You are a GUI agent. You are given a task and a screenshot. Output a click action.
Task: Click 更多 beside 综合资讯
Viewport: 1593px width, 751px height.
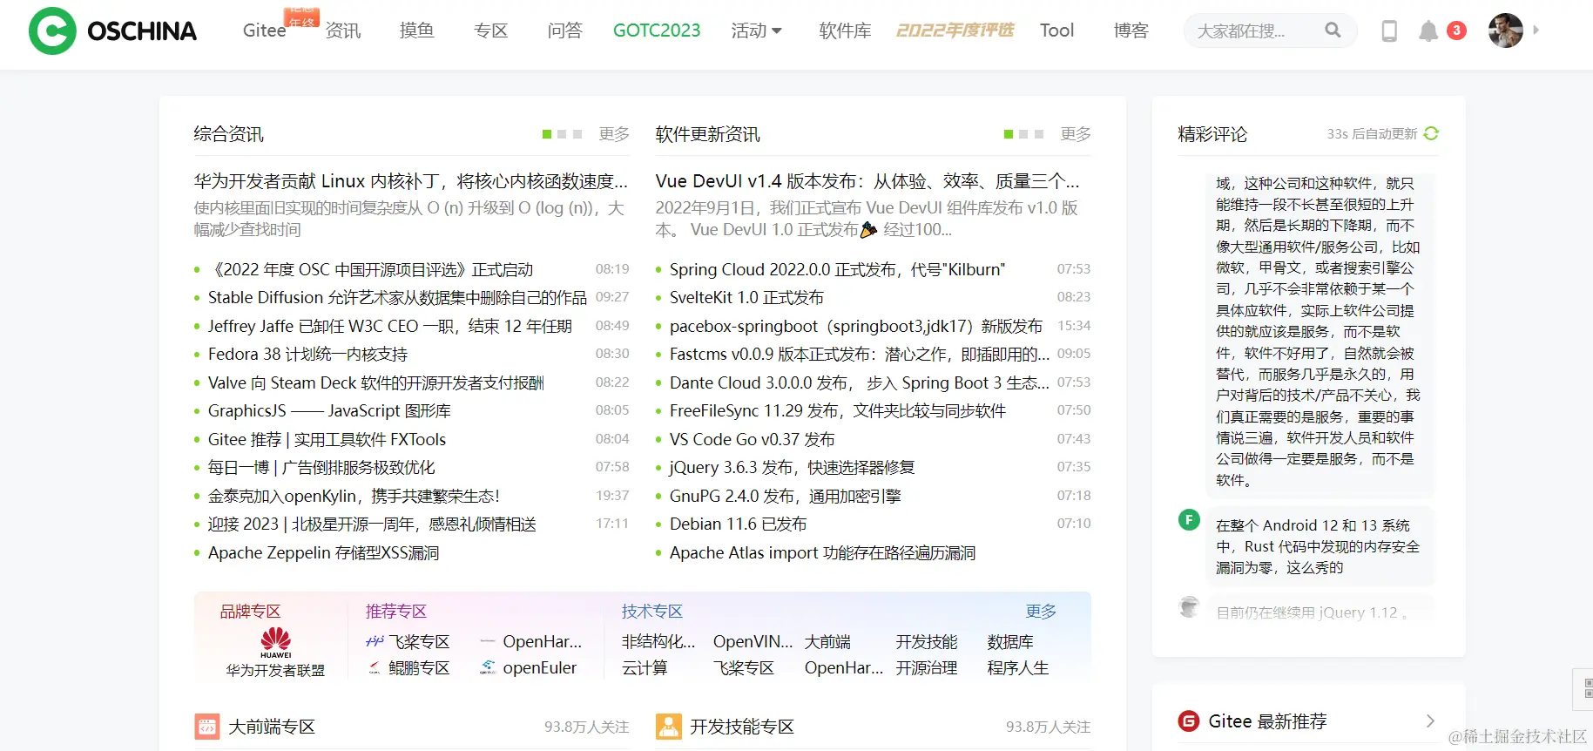coord(614,134)
